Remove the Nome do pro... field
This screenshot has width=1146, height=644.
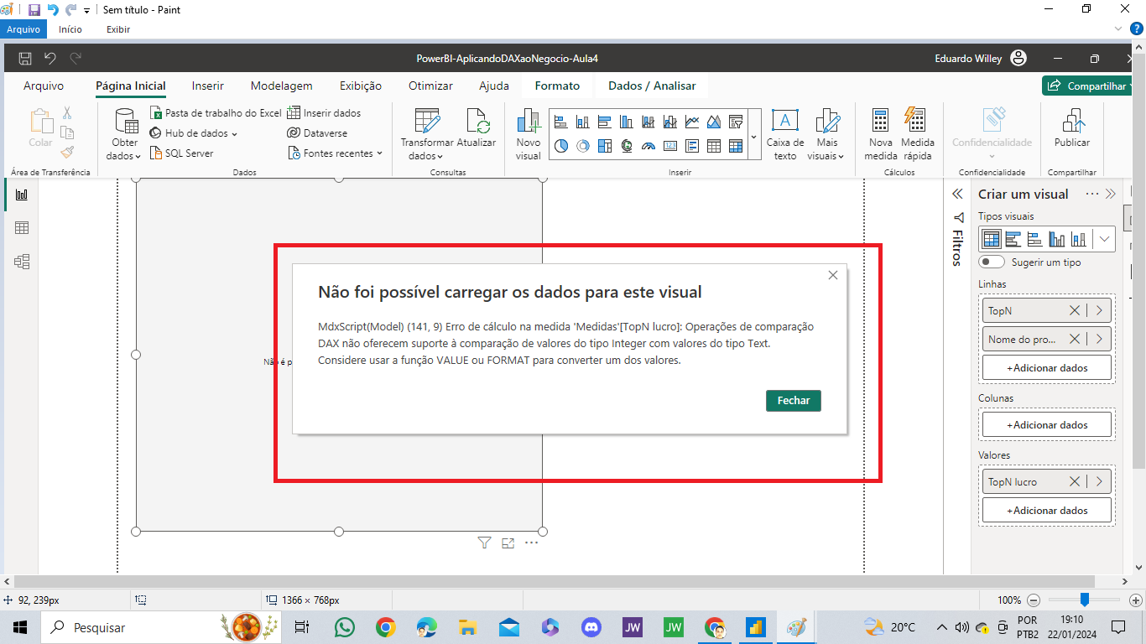coord(1075,340)
